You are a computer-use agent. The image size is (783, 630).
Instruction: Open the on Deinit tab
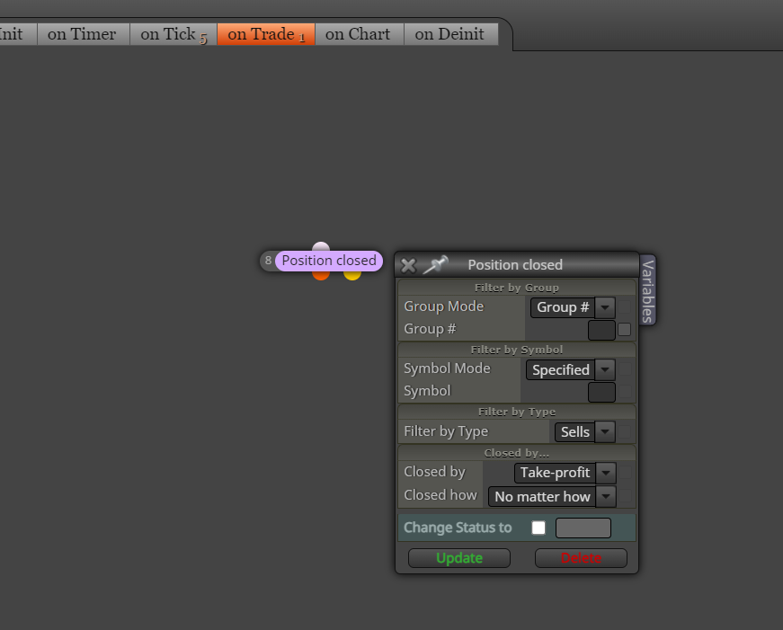tap(449, 34)
